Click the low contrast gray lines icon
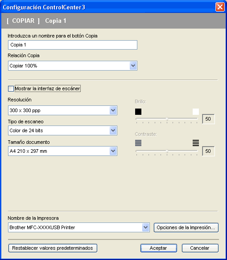The image size is (227, 260). point(138,143)
